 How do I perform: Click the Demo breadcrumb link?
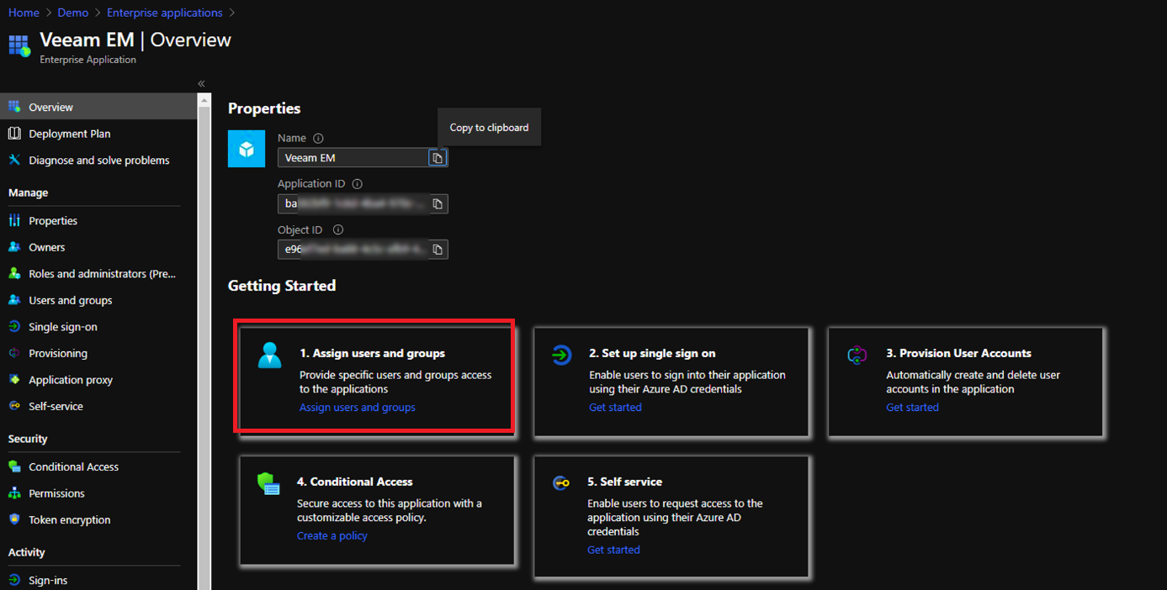pos(73,13)
